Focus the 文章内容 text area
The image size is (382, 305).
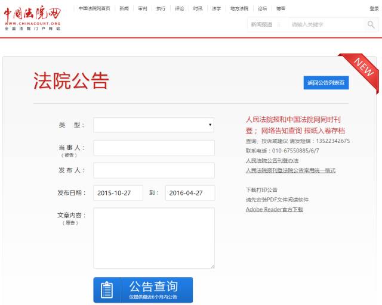pyautogui.click(x=154, y=238)
